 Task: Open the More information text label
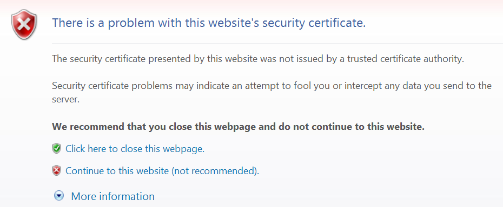click(x=112, y=196)
